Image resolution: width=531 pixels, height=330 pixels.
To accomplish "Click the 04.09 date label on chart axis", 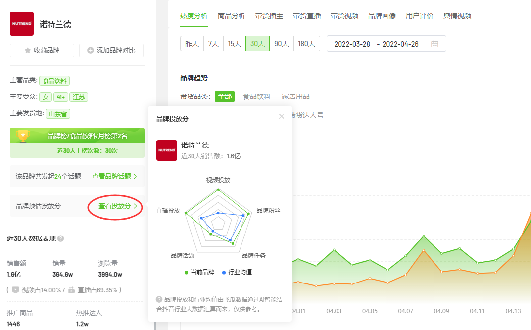I will (x=441, y=311).
